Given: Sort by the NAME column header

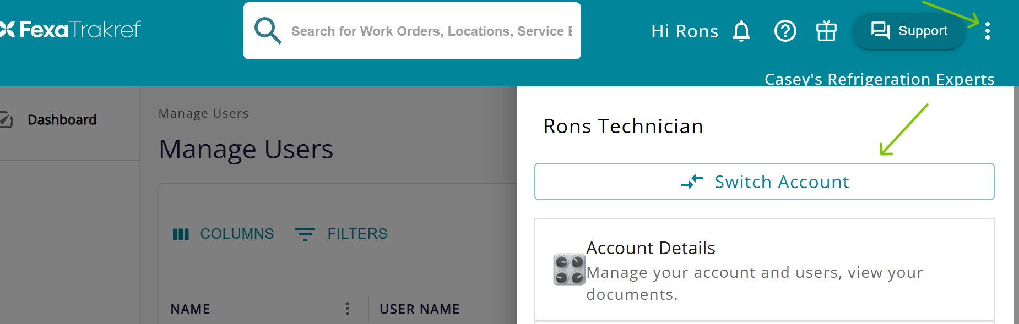Looking at the screenshot, I should pyautogui.click(x=191, y=309).
